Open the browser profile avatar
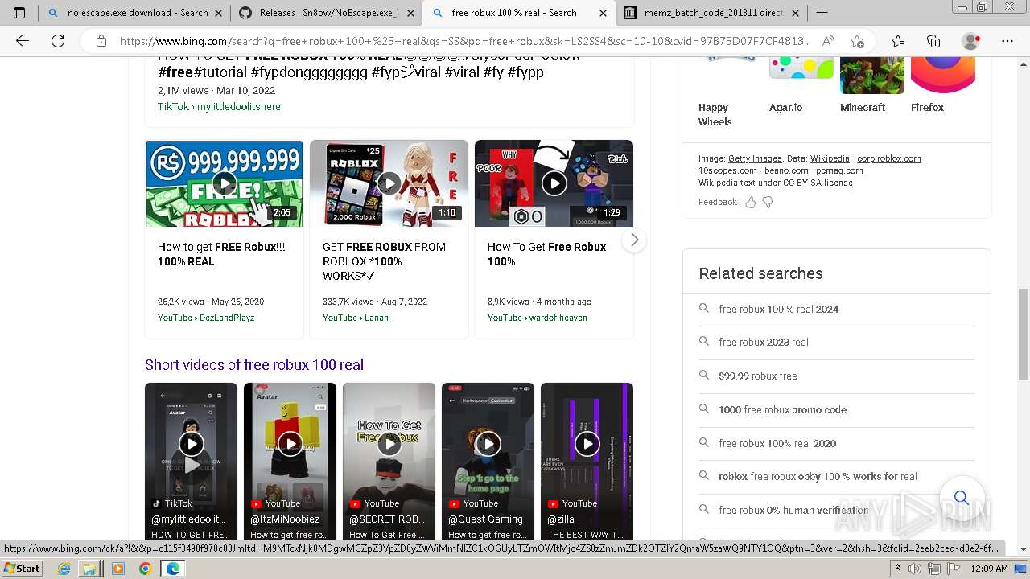 [x=971, y=41]
